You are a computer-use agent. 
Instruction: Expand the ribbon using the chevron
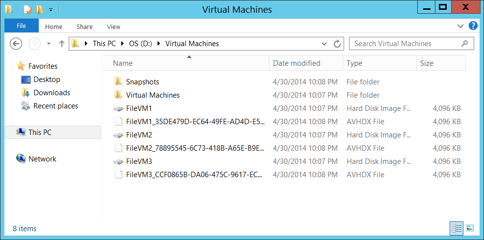[x=460, y=26]
